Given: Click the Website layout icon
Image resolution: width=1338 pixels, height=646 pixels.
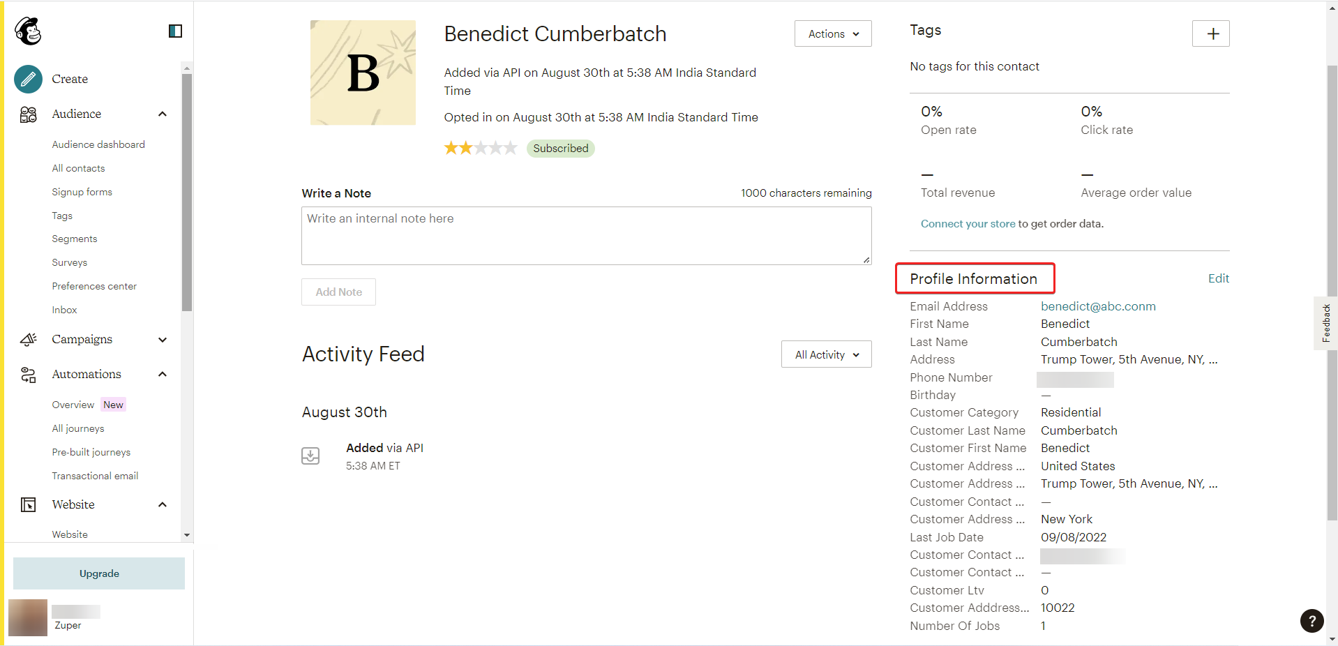Looking at the screenshot, I should (29, 504).
